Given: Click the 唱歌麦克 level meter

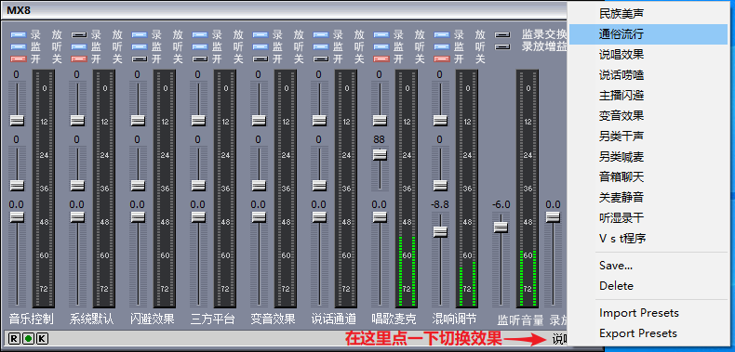Looking at the screenshot, I should tap(407, 189).
